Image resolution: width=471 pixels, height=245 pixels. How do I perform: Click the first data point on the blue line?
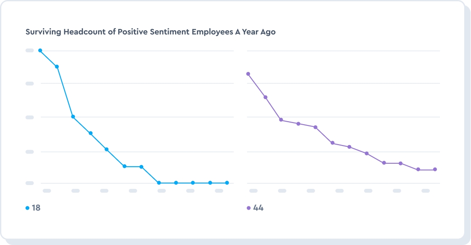point(40,51)
